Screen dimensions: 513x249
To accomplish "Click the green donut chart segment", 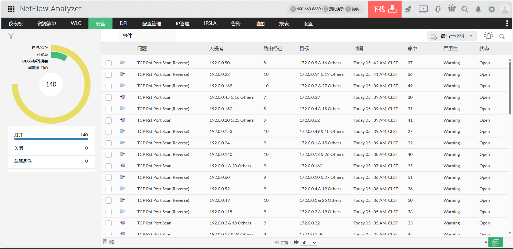I will click(59, 56).
